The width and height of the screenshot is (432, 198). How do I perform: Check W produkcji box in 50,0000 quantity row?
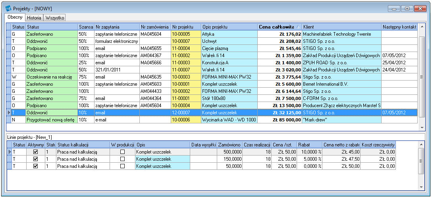[122, 166]
